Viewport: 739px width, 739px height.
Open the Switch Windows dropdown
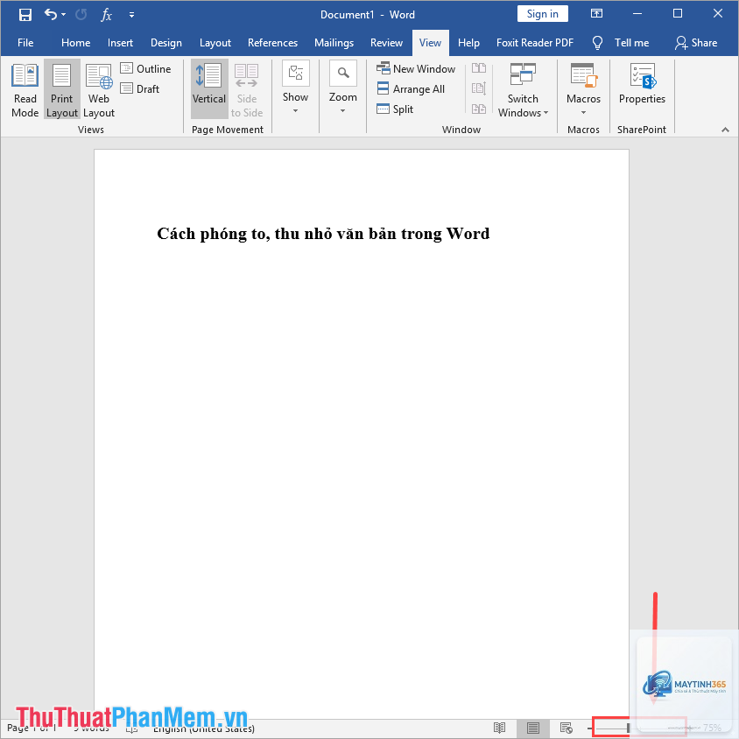click(523, 89)
